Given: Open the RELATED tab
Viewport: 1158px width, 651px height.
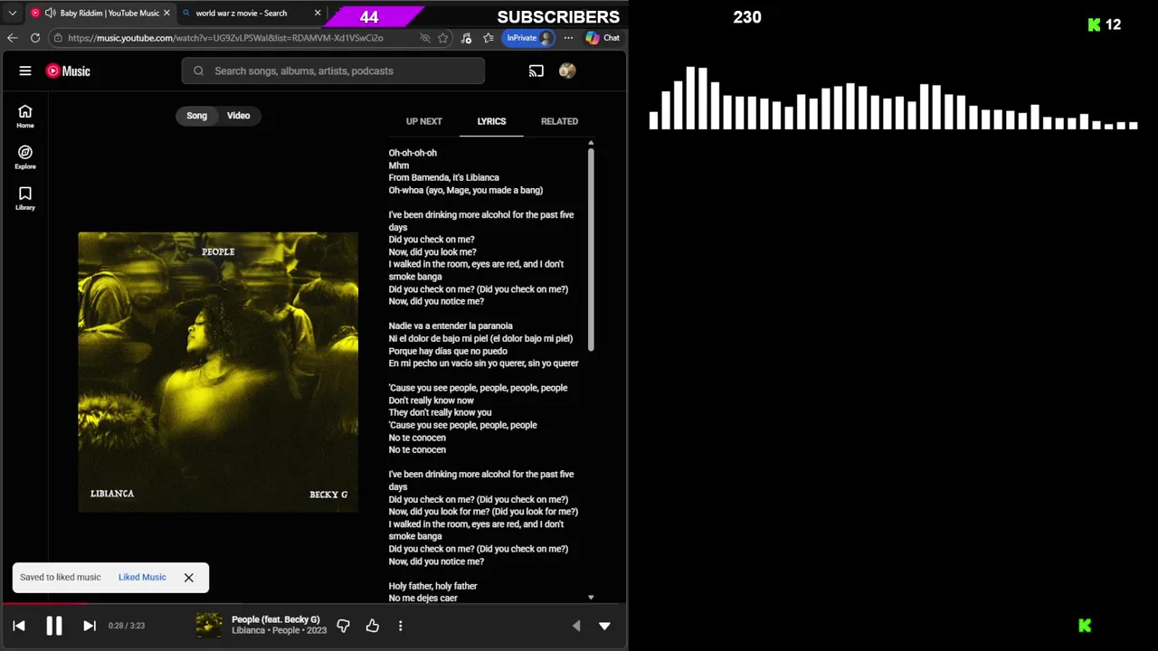Looking at the screenshot, I should 559,121.
